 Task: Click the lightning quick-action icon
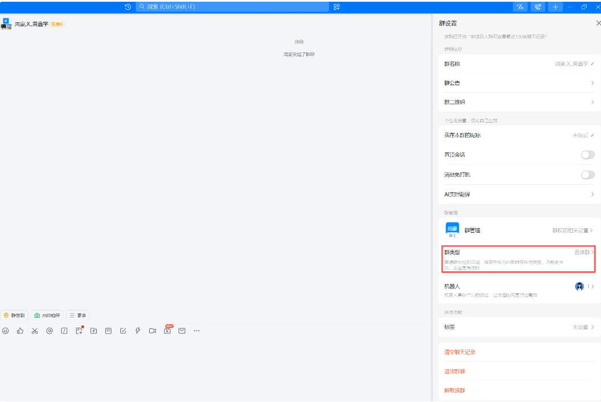(138, 331)
